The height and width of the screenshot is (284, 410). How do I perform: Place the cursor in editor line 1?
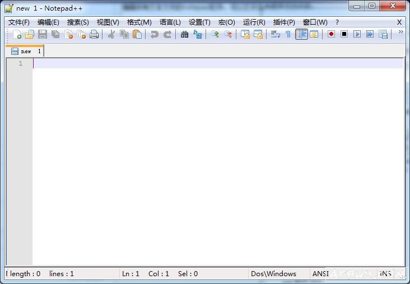click(x=217, y=63)
